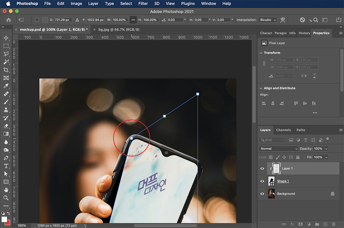Select the Path Selection tool
Screen dimensions: 344x228
[6, 174]
